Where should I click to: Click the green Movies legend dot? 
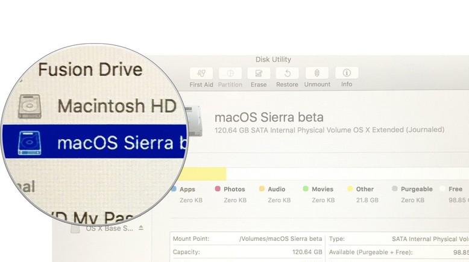point(306,189)
